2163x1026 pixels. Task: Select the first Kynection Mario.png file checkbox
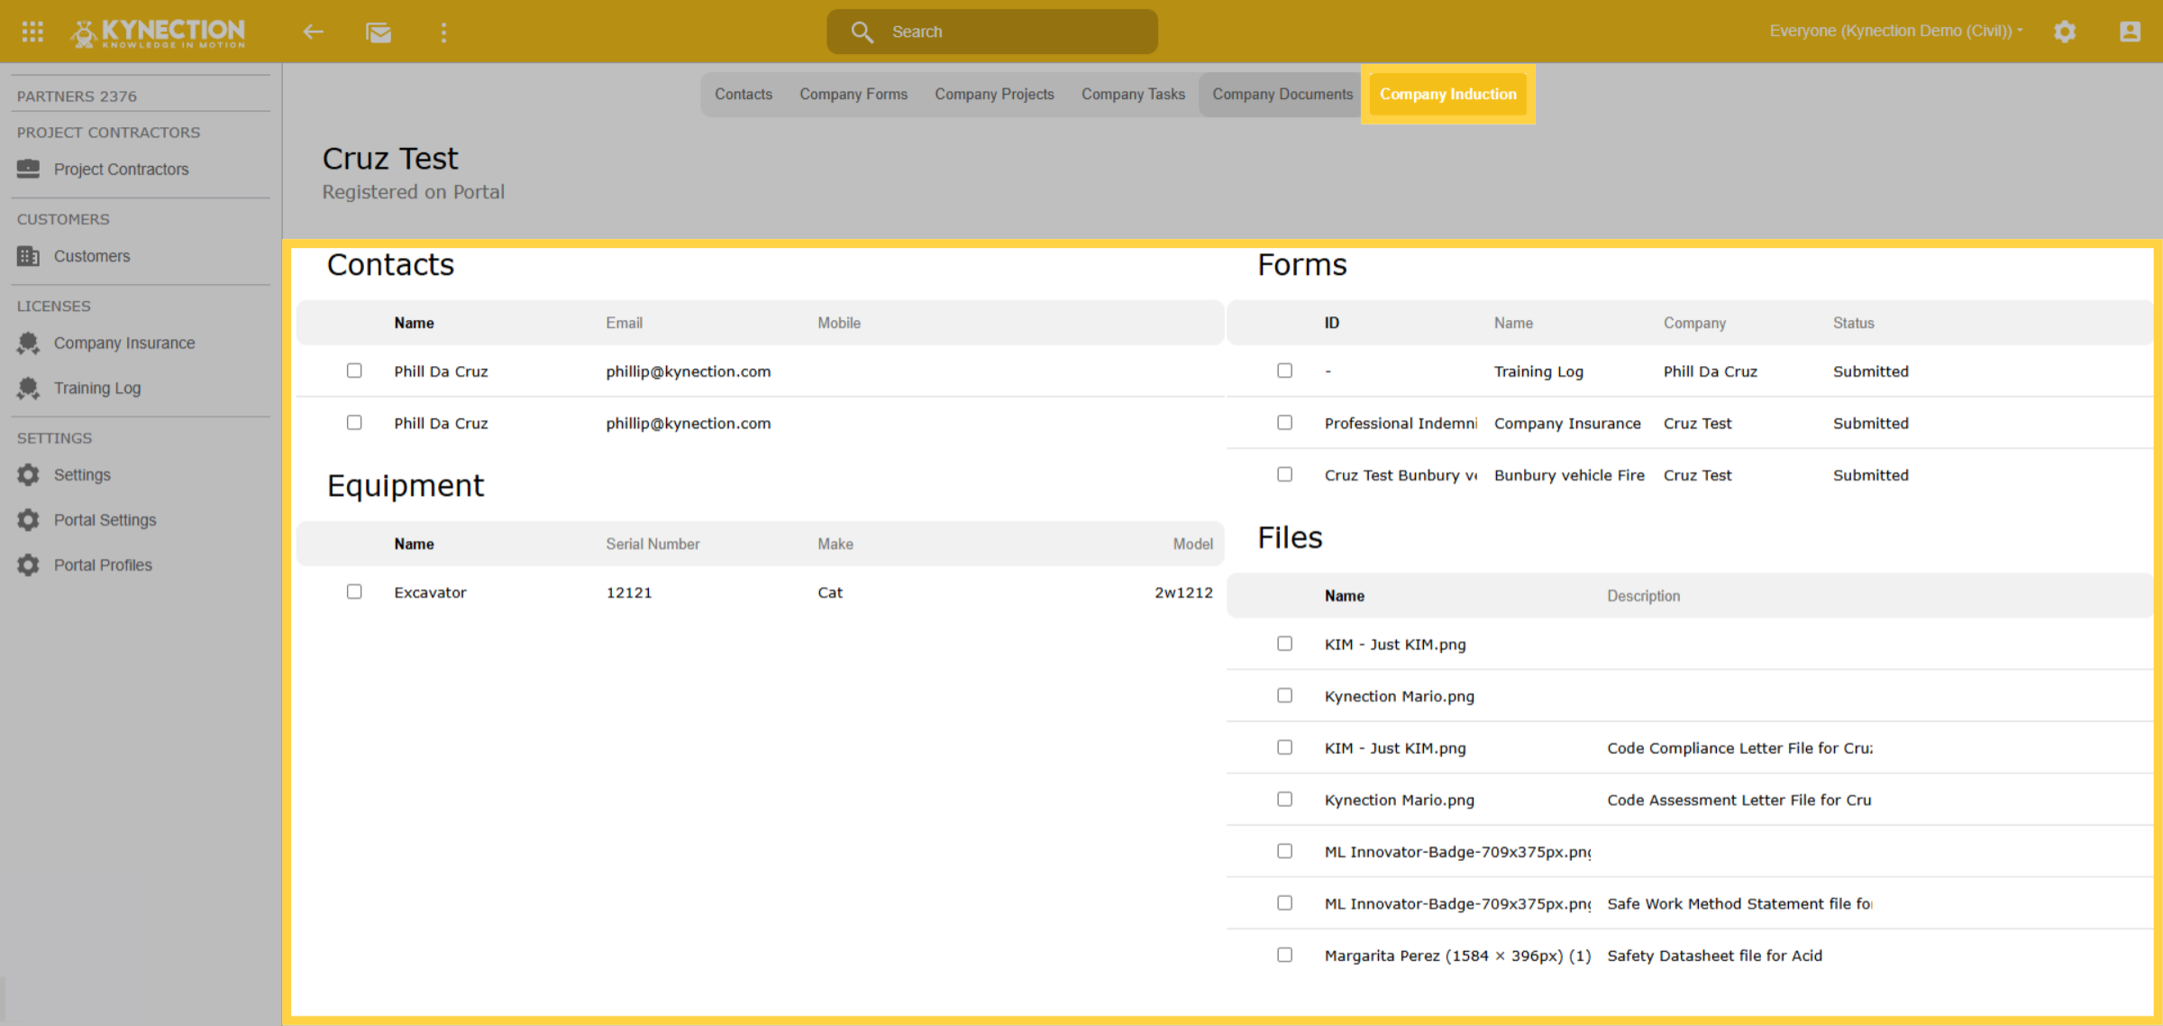1284,695
